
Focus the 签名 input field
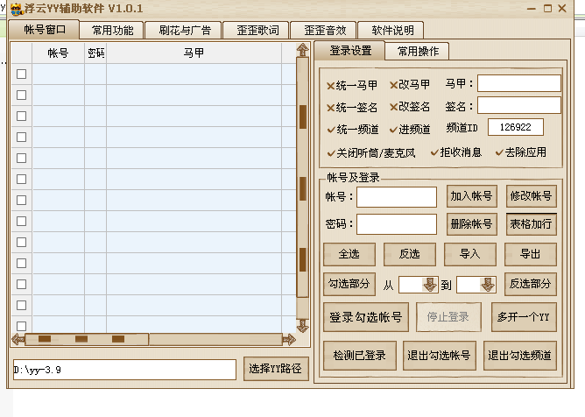coord(519,105)
